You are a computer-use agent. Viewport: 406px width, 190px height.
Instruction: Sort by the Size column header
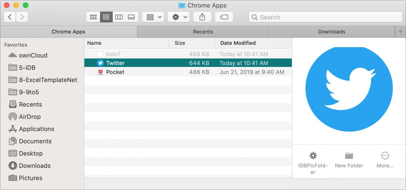[x=192, y=43]
